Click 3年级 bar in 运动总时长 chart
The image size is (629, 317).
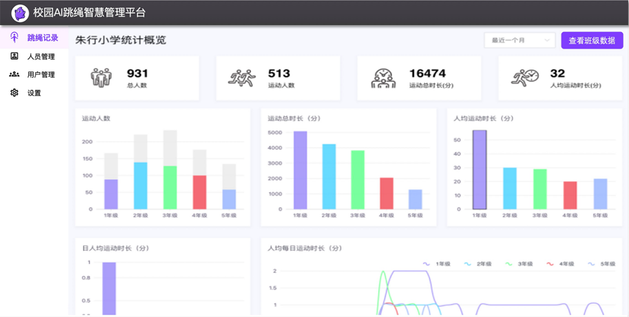click(x=358, y=180)
